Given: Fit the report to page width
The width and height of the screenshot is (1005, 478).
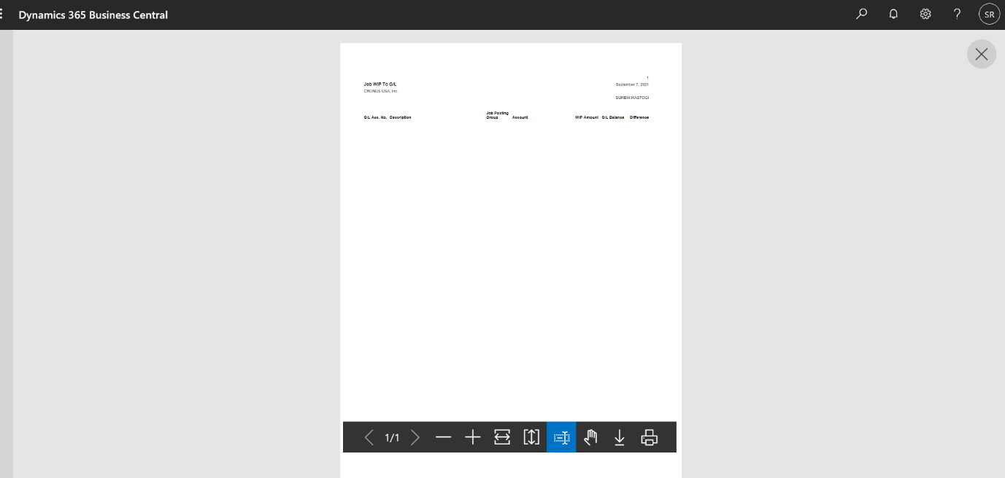Looking at the screenshot, I should point(502,437).
